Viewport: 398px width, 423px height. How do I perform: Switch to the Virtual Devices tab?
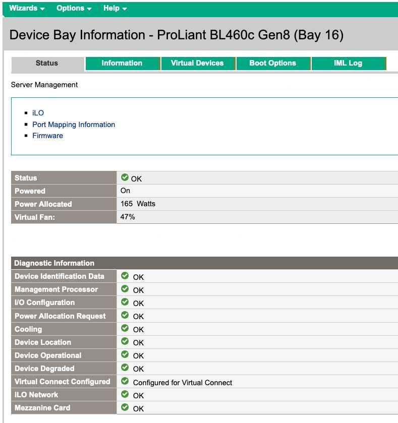click(x=198, y=64)
